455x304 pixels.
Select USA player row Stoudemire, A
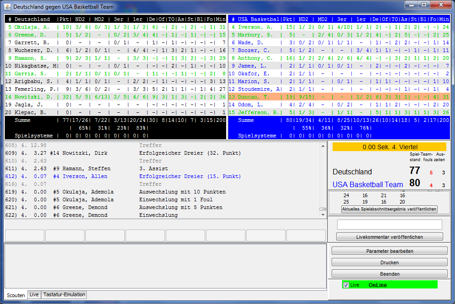339,89
